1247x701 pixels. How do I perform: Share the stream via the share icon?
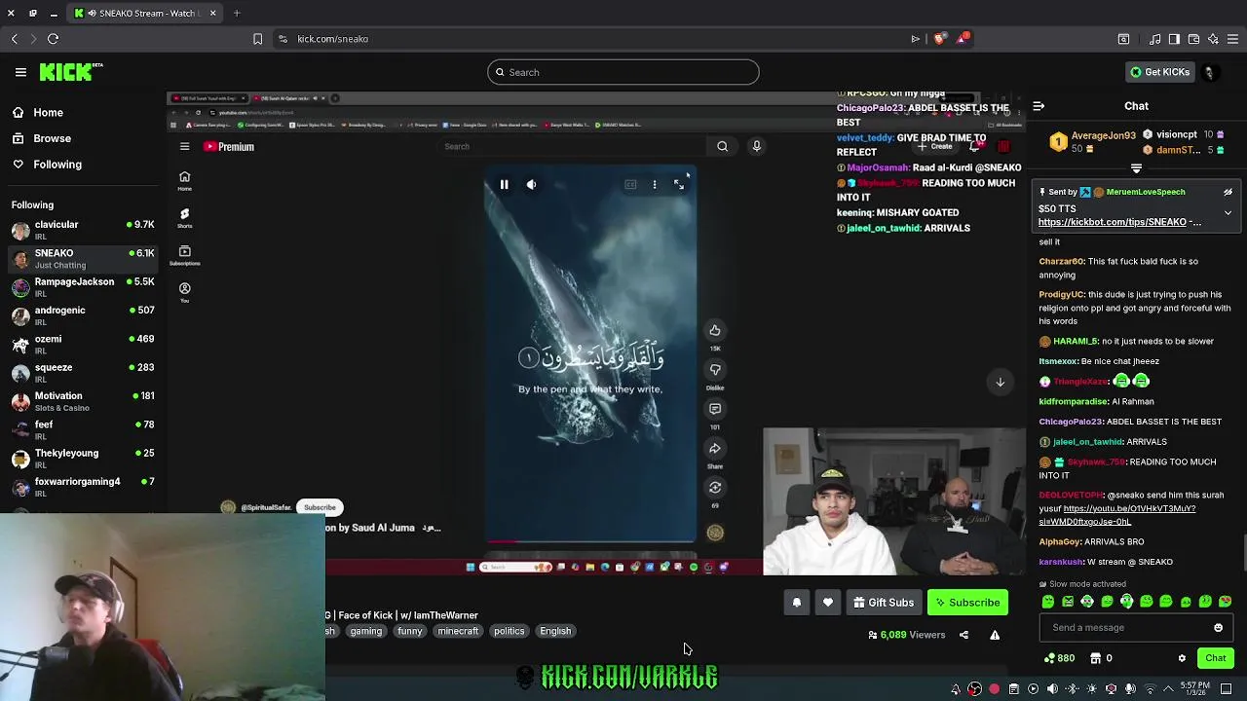[x=964, y=635]
